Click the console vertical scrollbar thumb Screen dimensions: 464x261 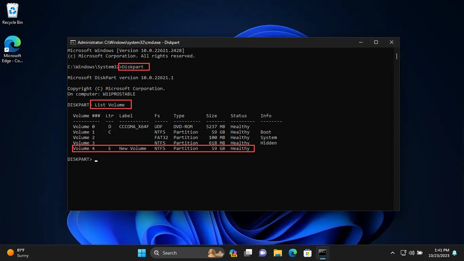[396, 56]
